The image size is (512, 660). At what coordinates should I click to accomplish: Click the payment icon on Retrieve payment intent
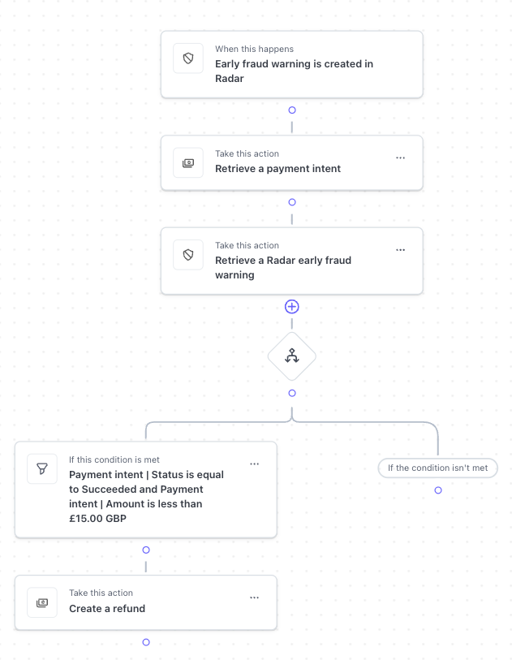188,163
